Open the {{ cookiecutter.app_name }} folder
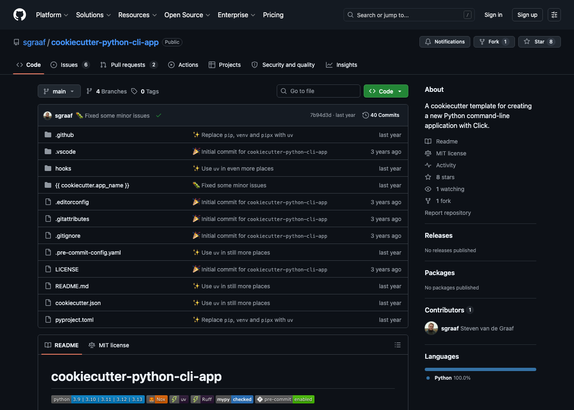This screenshot has width=574, height=410. 92,185
